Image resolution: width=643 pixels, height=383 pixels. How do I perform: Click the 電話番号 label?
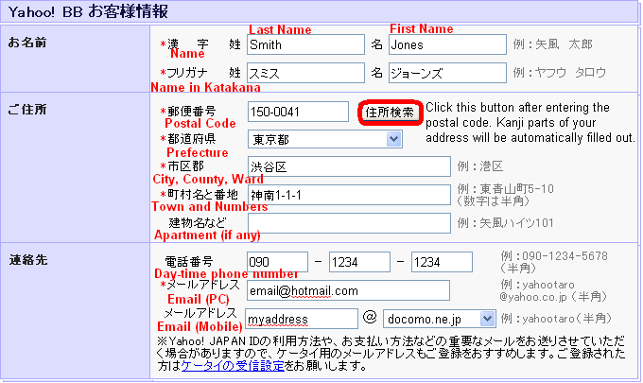tap(188, 262)
